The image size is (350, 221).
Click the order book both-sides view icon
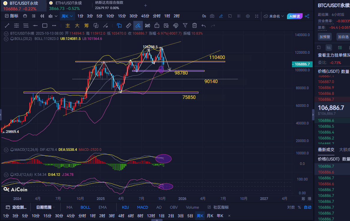point(329,48)
